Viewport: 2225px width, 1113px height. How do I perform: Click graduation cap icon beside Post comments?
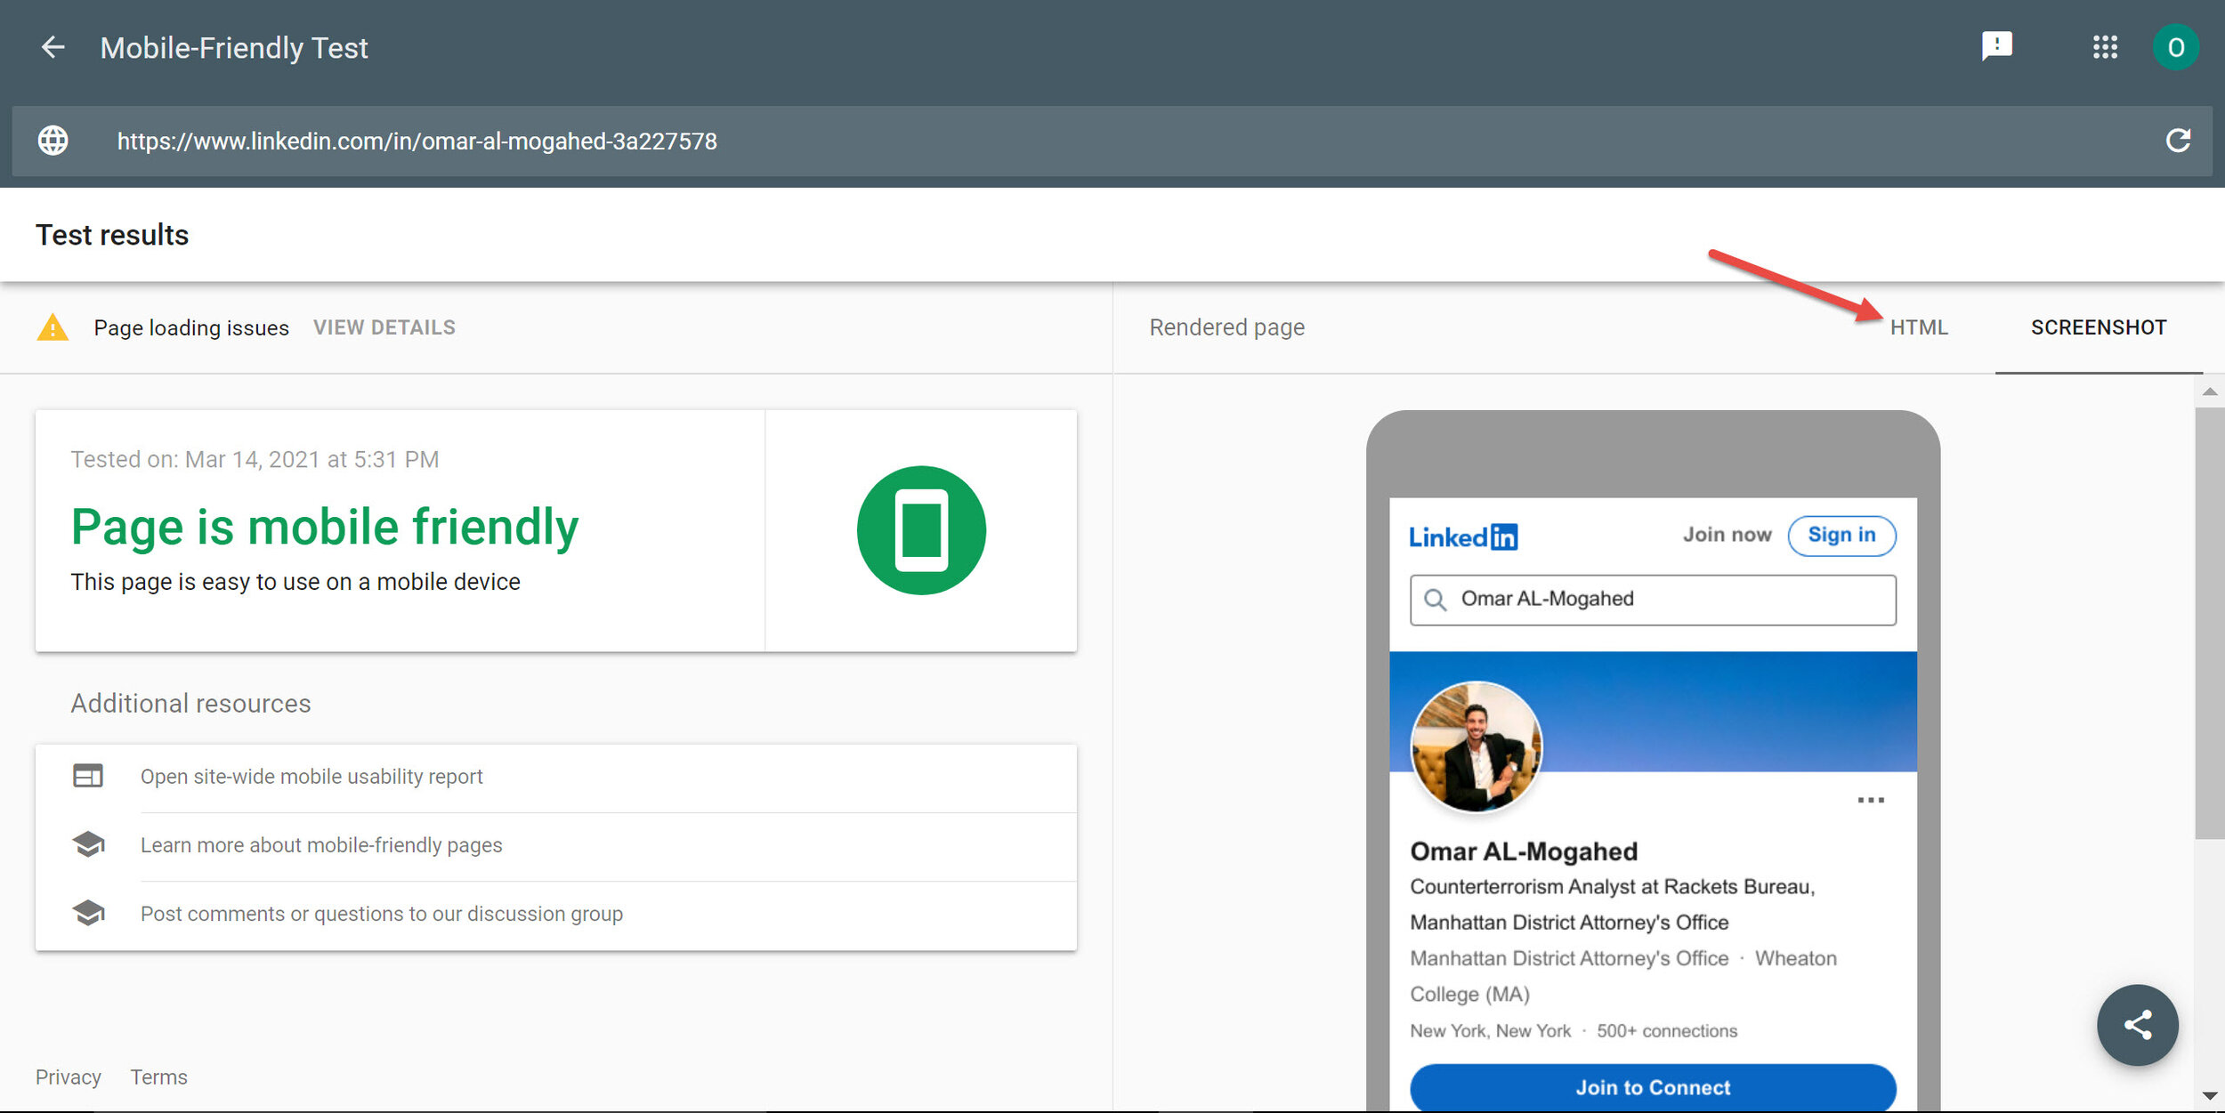coord(88,913)
